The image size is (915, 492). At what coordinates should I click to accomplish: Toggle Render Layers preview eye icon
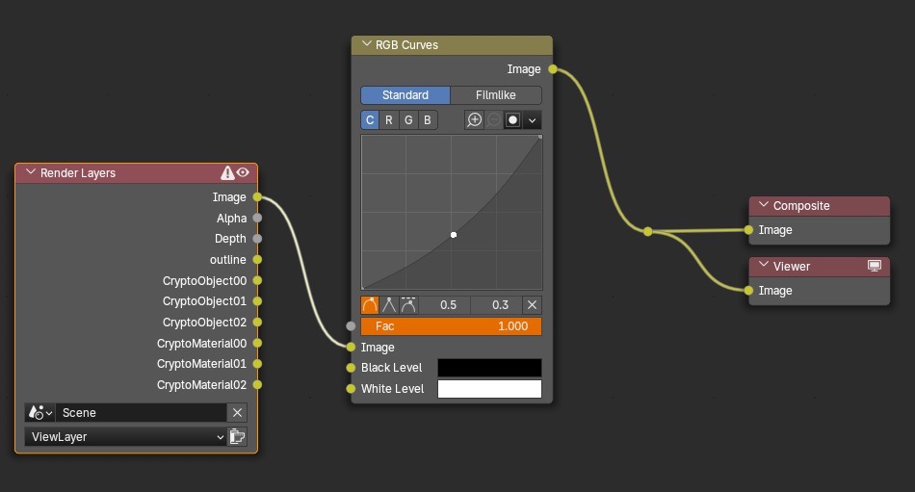(244, 172)
